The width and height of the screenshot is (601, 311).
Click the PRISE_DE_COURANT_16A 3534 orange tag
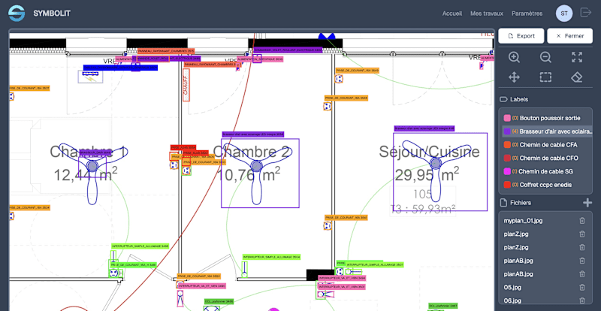pos(29,207)
